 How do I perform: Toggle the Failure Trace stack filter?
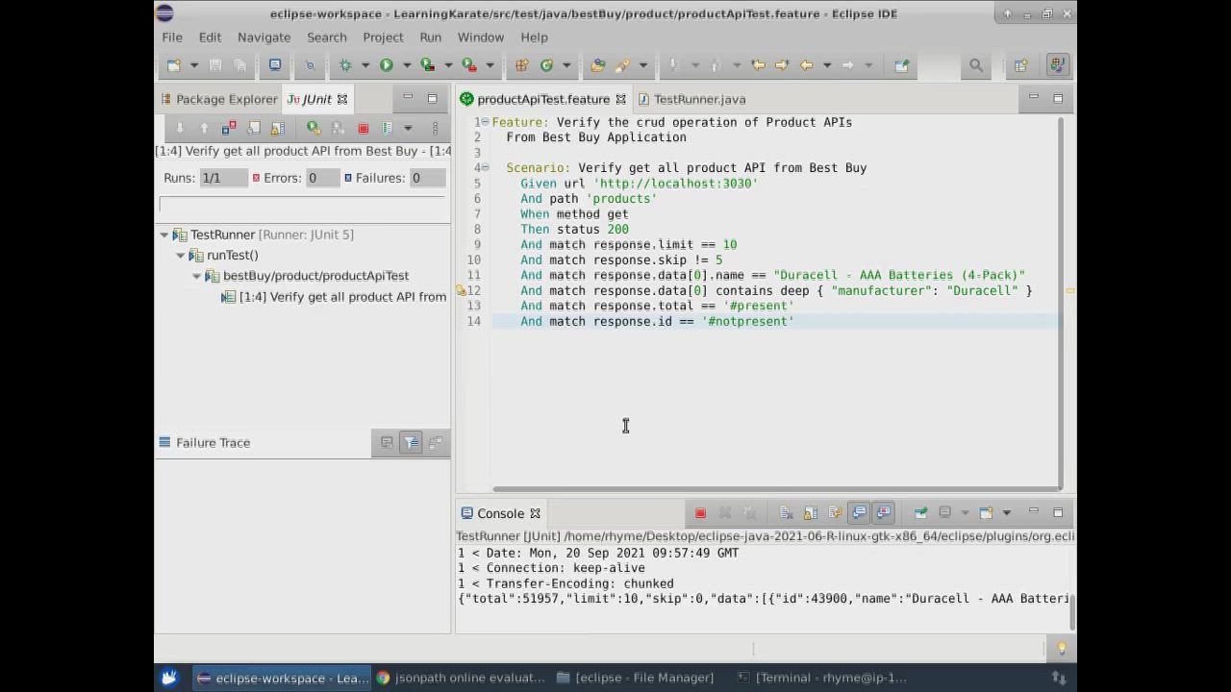coord(411,443)
